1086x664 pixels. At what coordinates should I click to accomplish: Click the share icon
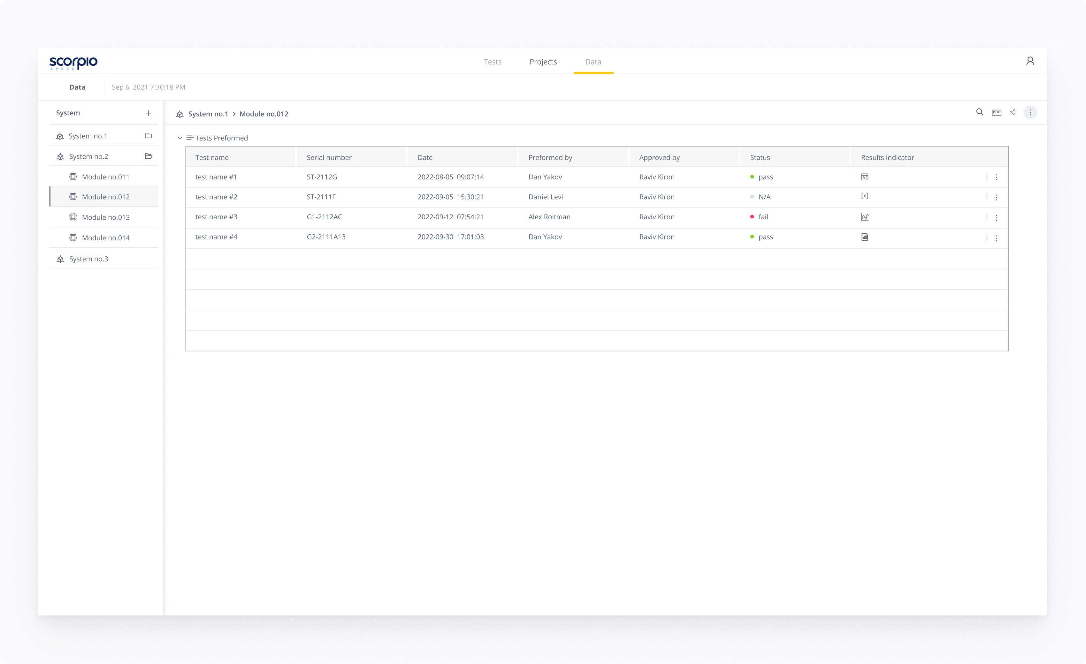(1013, 112)
